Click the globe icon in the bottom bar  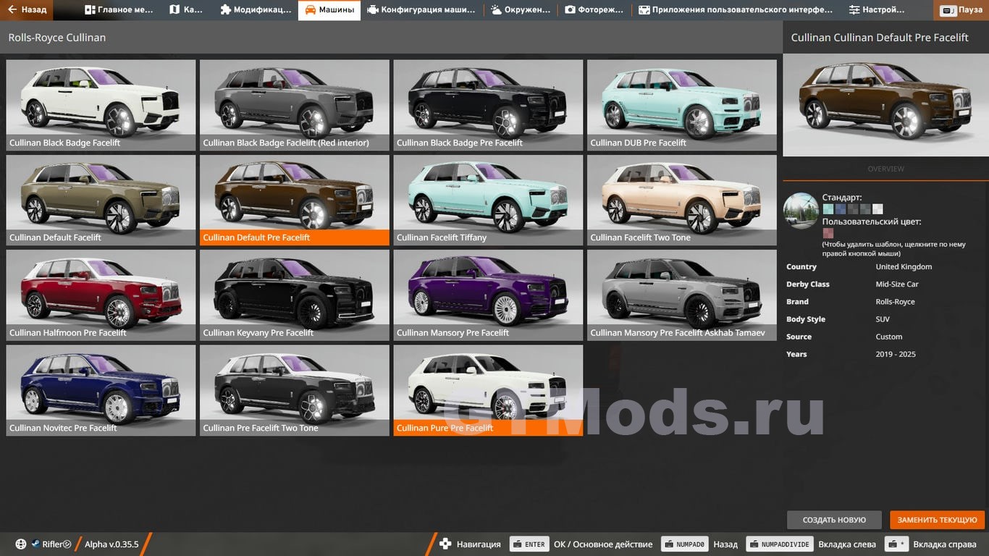(x=20, y=544)
